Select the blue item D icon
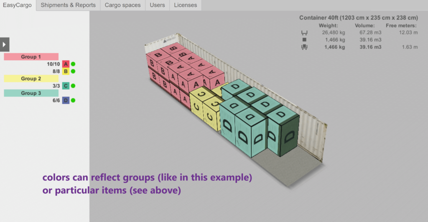Image resolution: width=428 pixels, height=222 pixels. coord(66,101)
